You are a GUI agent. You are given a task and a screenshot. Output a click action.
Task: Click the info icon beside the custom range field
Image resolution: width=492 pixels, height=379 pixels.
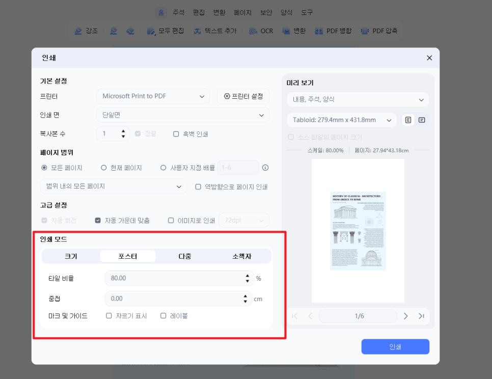(265, 168)
